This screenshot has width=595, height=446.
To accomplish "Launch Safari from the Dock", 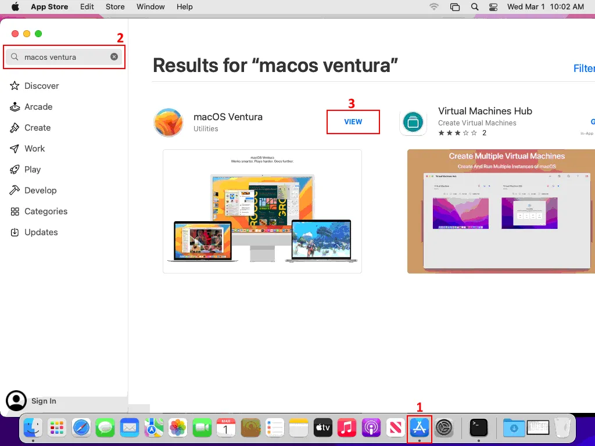I will (x=81, y=428).
